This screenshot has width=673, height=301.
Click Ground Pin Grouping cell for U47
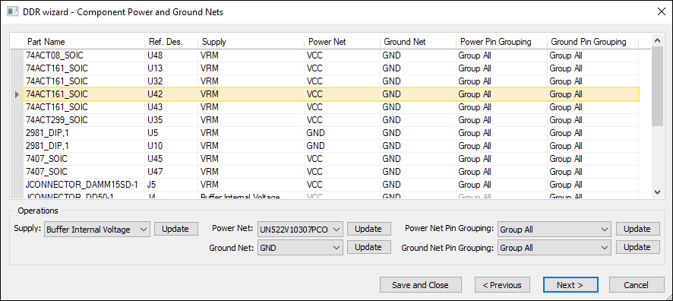[x=592, y=171]
